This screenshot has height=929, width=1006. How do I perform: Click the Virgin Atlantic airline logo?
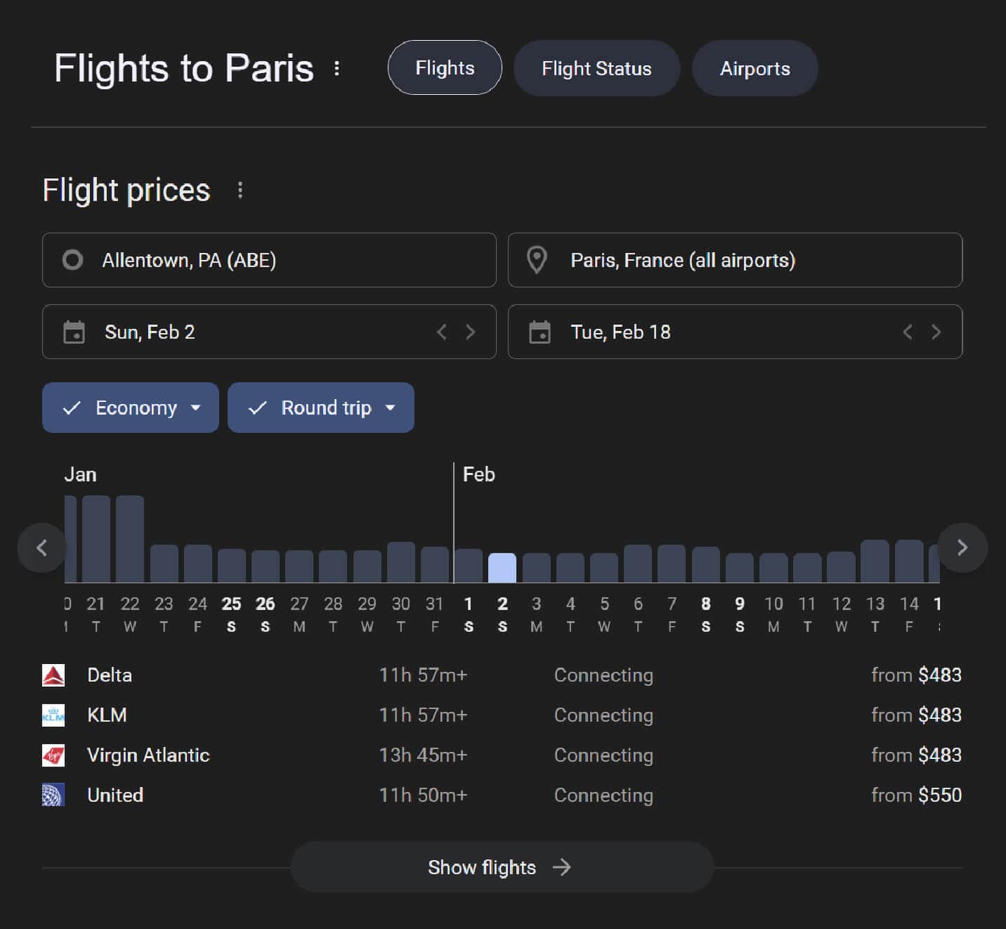(53, 755)
